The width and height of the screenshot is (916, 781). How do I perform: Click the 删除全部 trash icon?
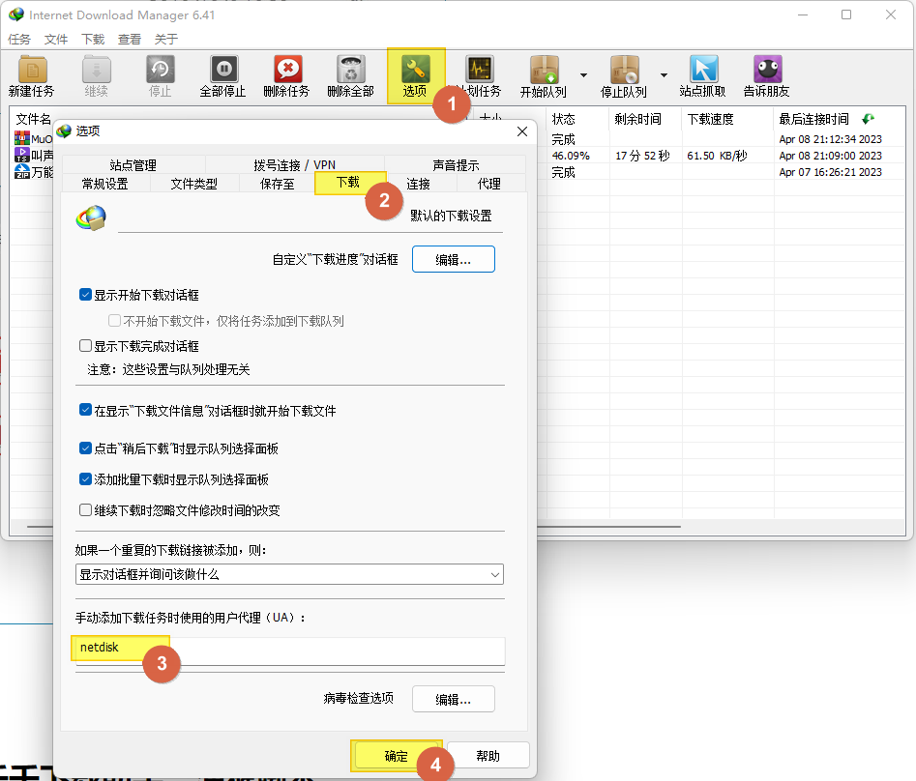(350, 71)
